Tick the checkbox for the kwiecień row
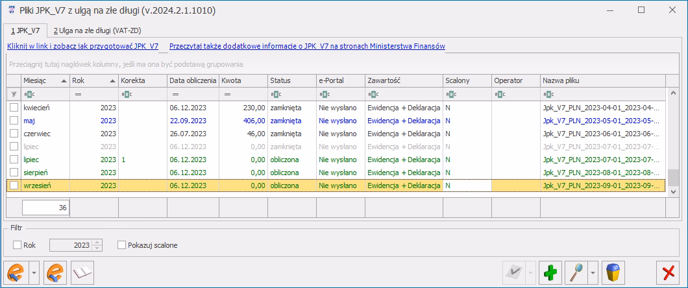Screen dimensions: 688x288 coord(14,108)
